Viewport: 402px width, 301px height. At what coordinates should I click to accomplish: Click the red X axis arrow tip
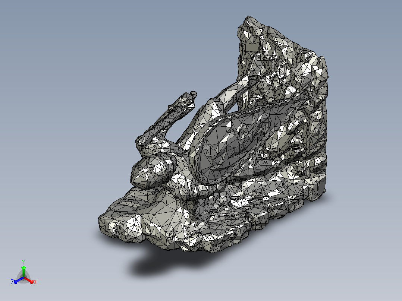click(32, 282)
